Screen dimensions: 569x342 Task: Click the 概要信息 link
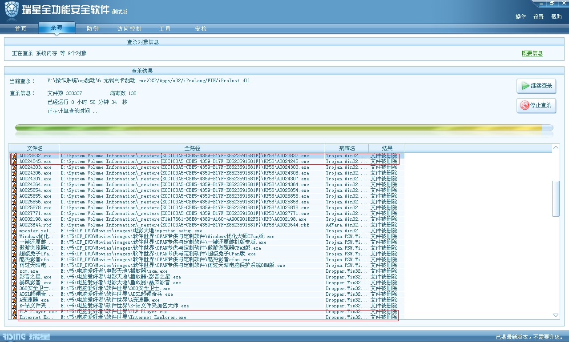pos(533,53)
